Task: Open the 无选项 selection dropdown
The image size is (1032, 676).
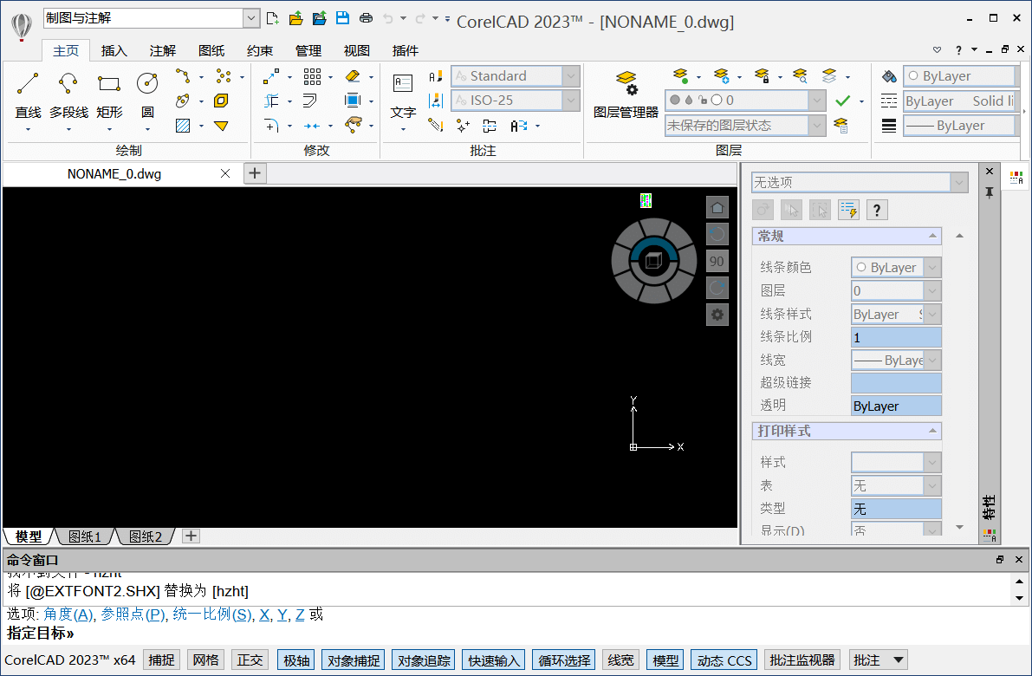Action: [959, 182]
